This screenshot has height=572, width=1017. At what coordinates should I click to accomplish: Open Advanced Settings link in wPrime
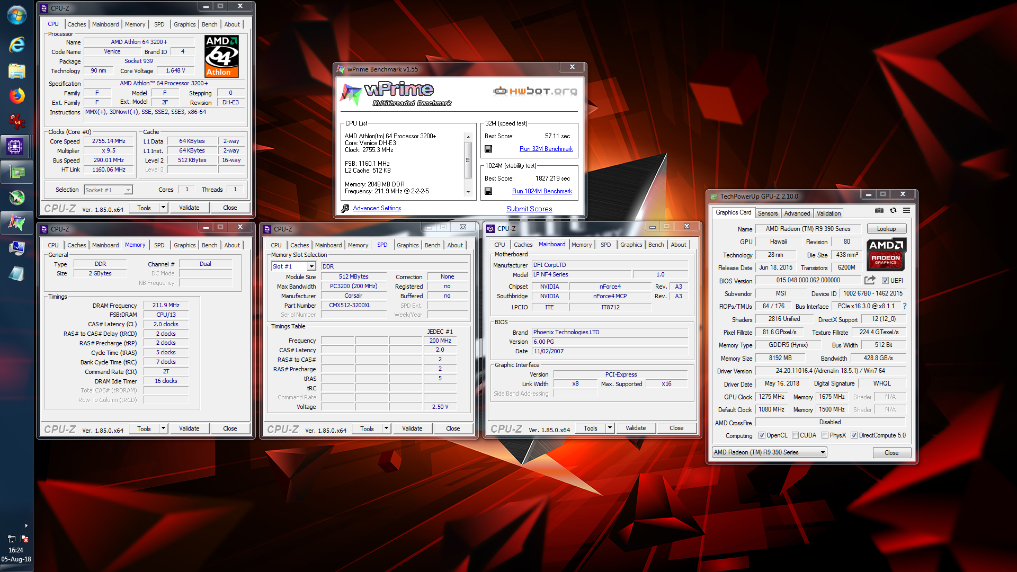click(x=377, y=208)
